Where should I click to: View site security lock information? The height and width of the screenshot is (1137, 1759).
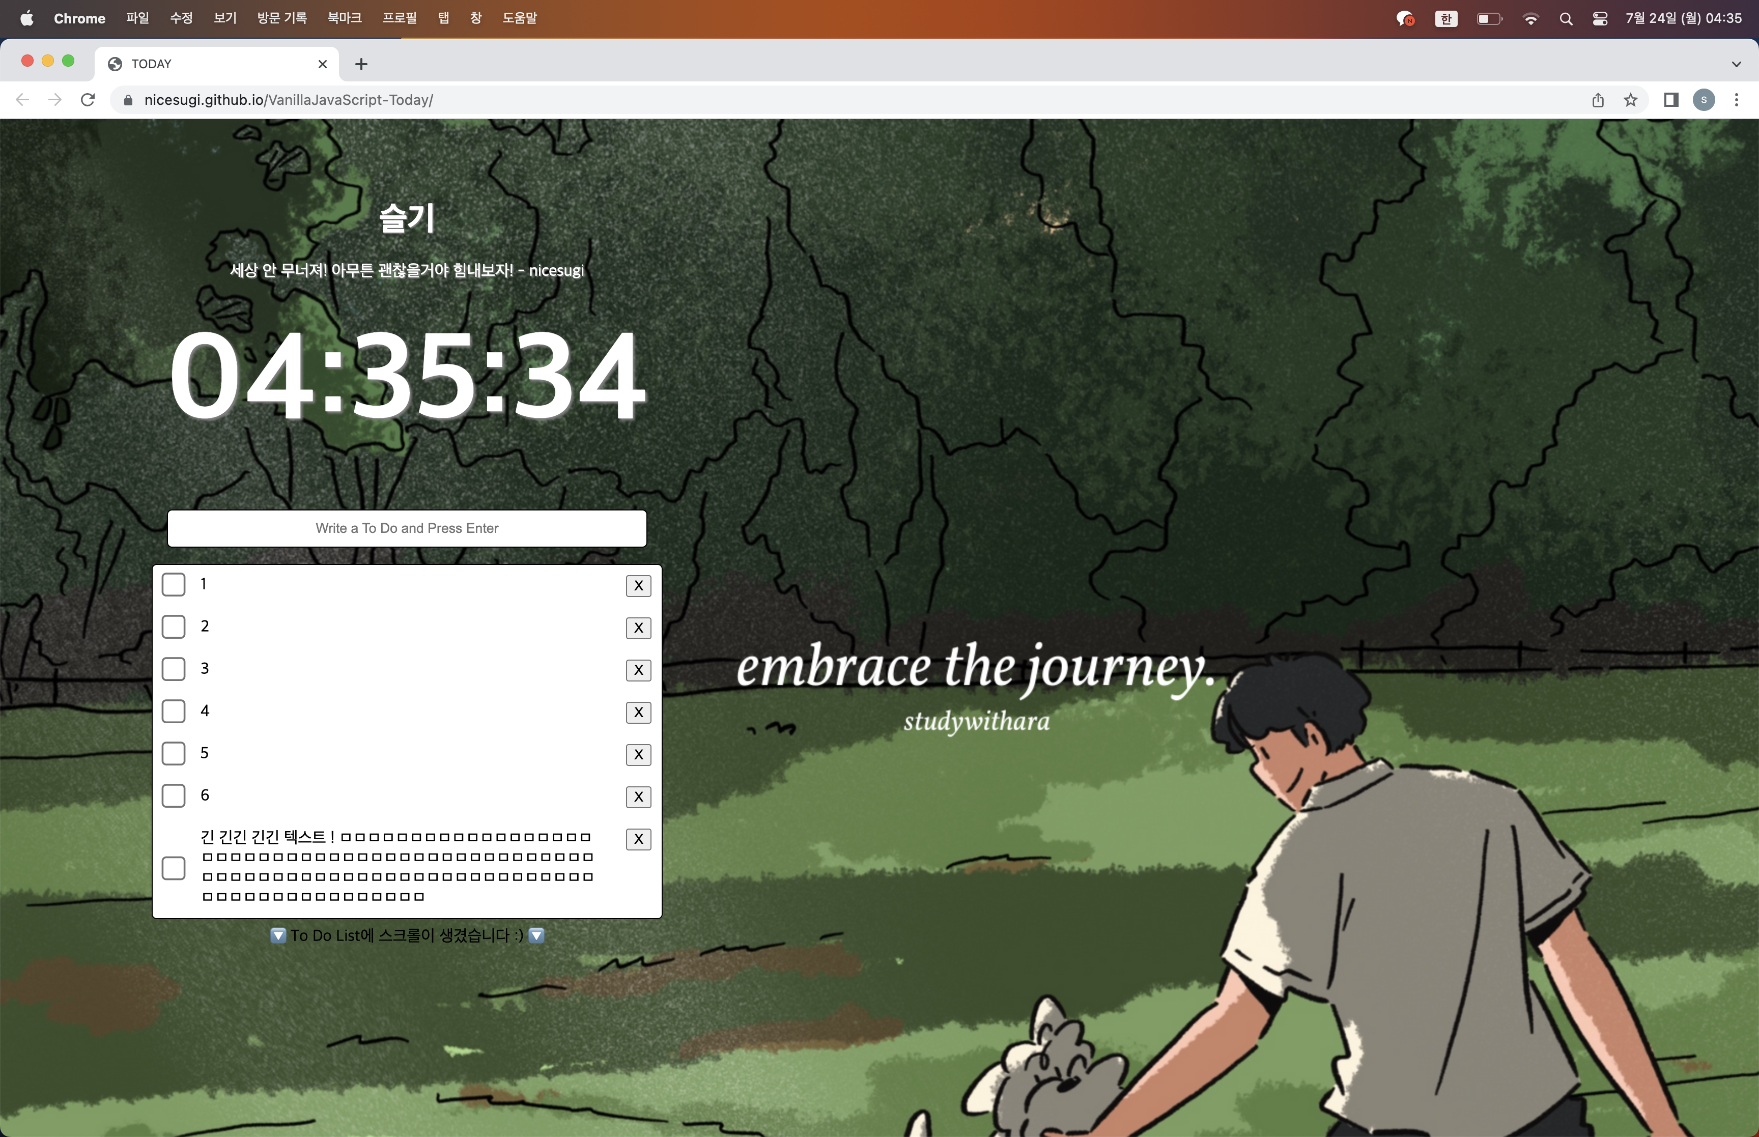point(128,100)
